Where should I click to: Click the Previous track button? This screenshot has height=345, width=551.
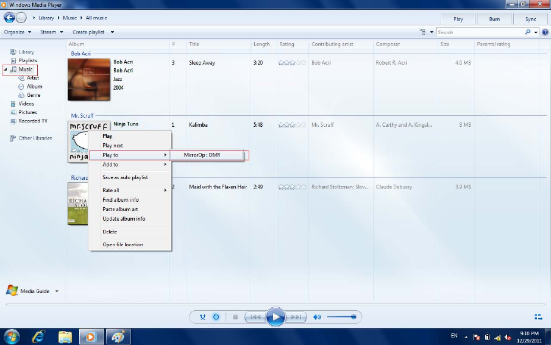[x=255, y=317]
